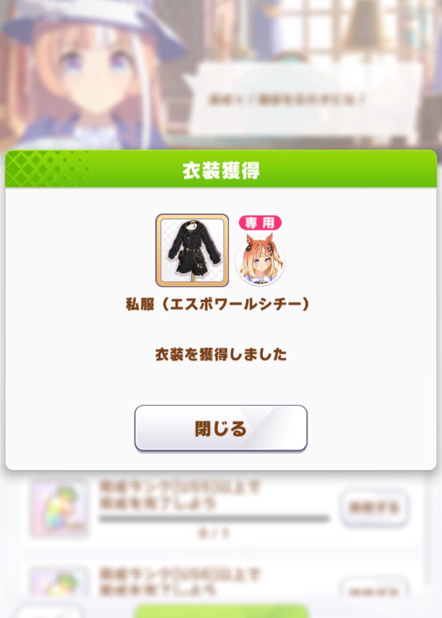Select the orange-haired character portrait icon
Viewport: 442px width, 618px height.
pyautogui.click(x=260, y=259)
